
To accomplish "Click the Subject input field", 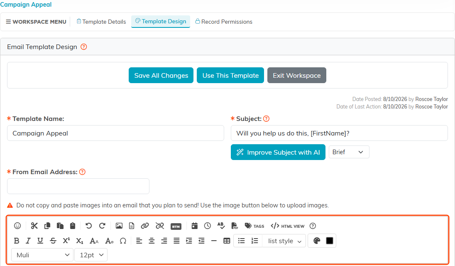I will click(x=339, y=133).
